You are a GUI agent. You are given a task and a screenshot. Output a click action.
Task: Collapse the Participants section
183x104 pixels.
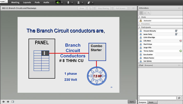coord(140,27)
